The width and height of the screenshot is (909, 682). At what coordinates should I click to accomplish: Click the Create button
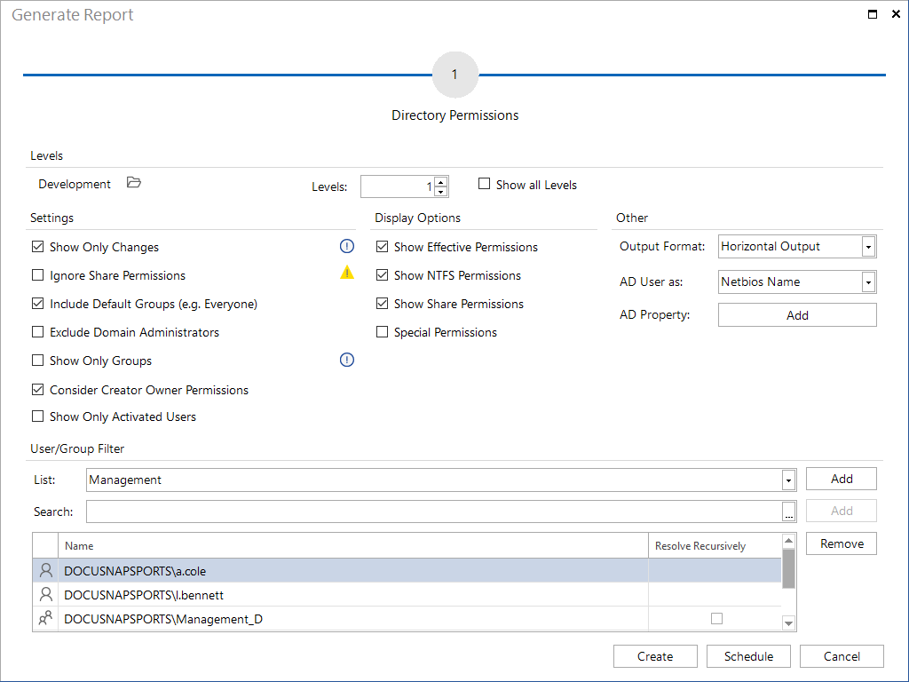tap(655, 656)
